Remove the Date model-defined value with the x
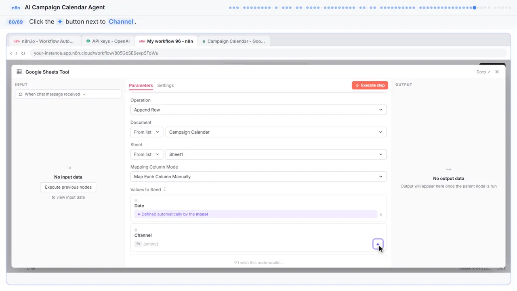The height and width of the screenshot is (291, 517). (381, 215)
